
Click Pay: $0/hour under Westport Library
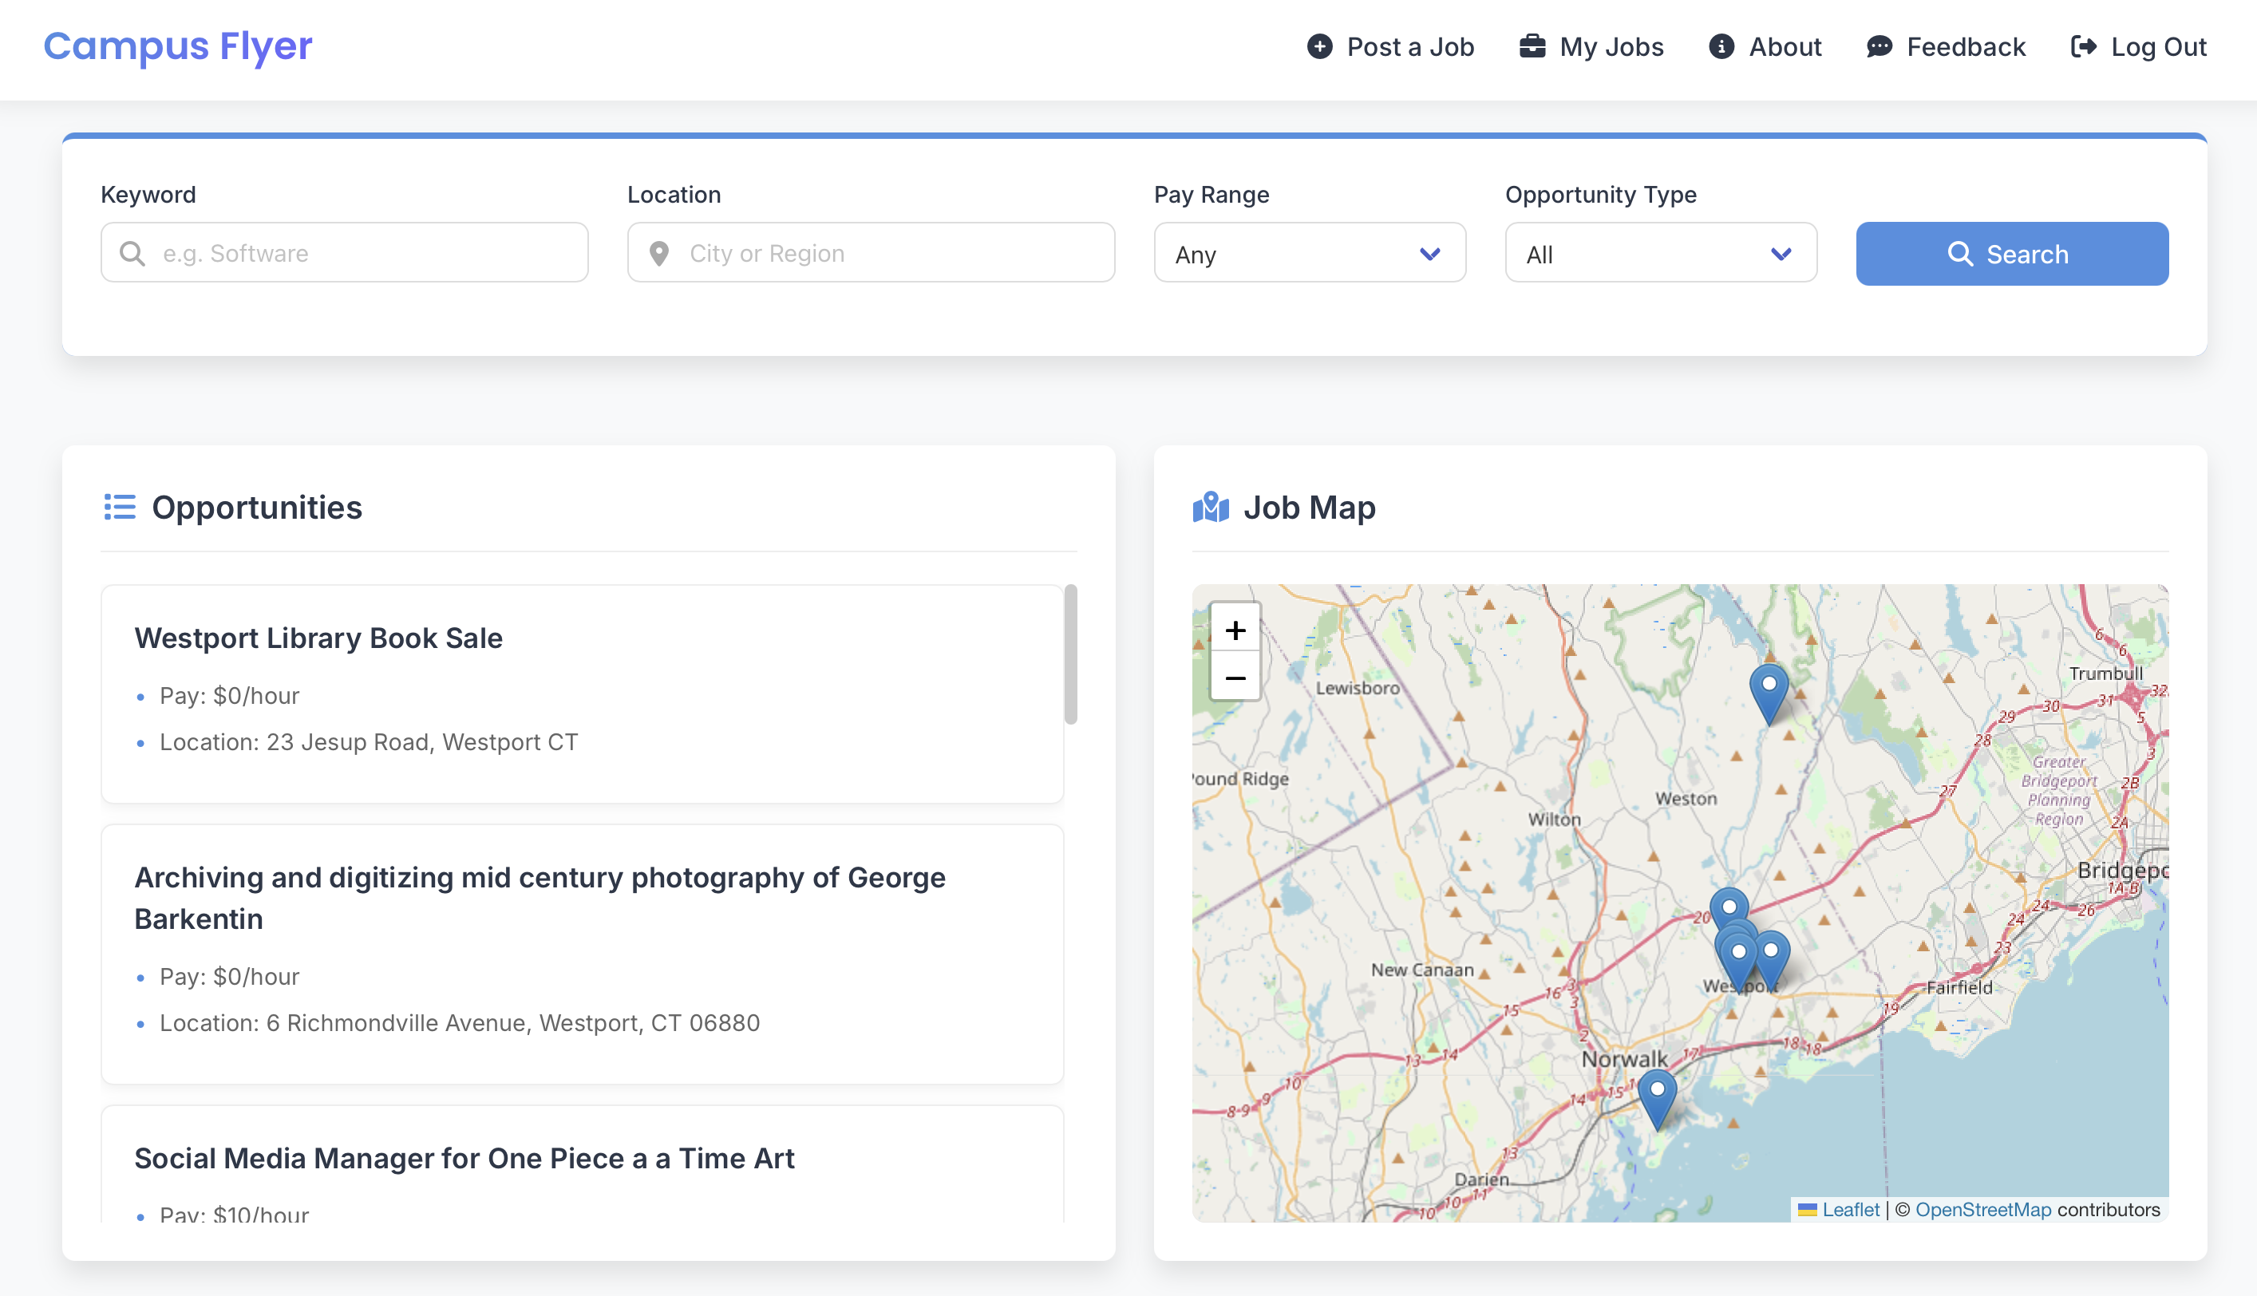tap(230, 696)
